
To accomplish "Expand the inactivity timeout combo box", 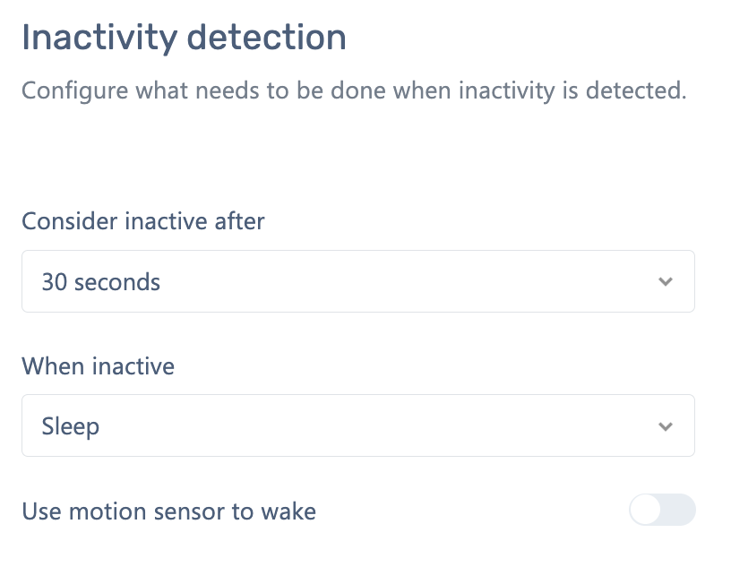I will (357, 282).
